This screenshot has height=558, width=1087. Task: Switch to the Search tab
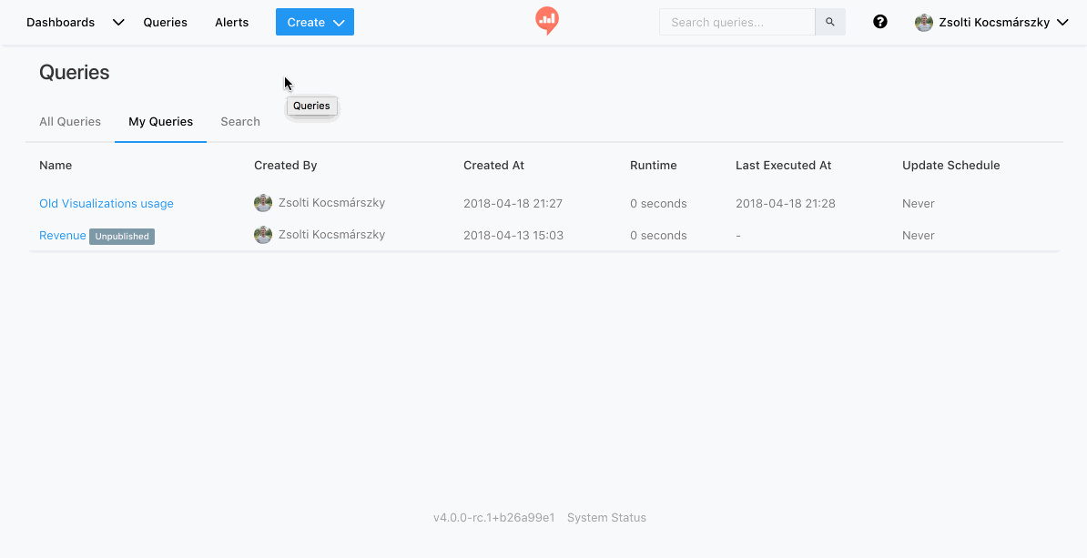point(240,121)
